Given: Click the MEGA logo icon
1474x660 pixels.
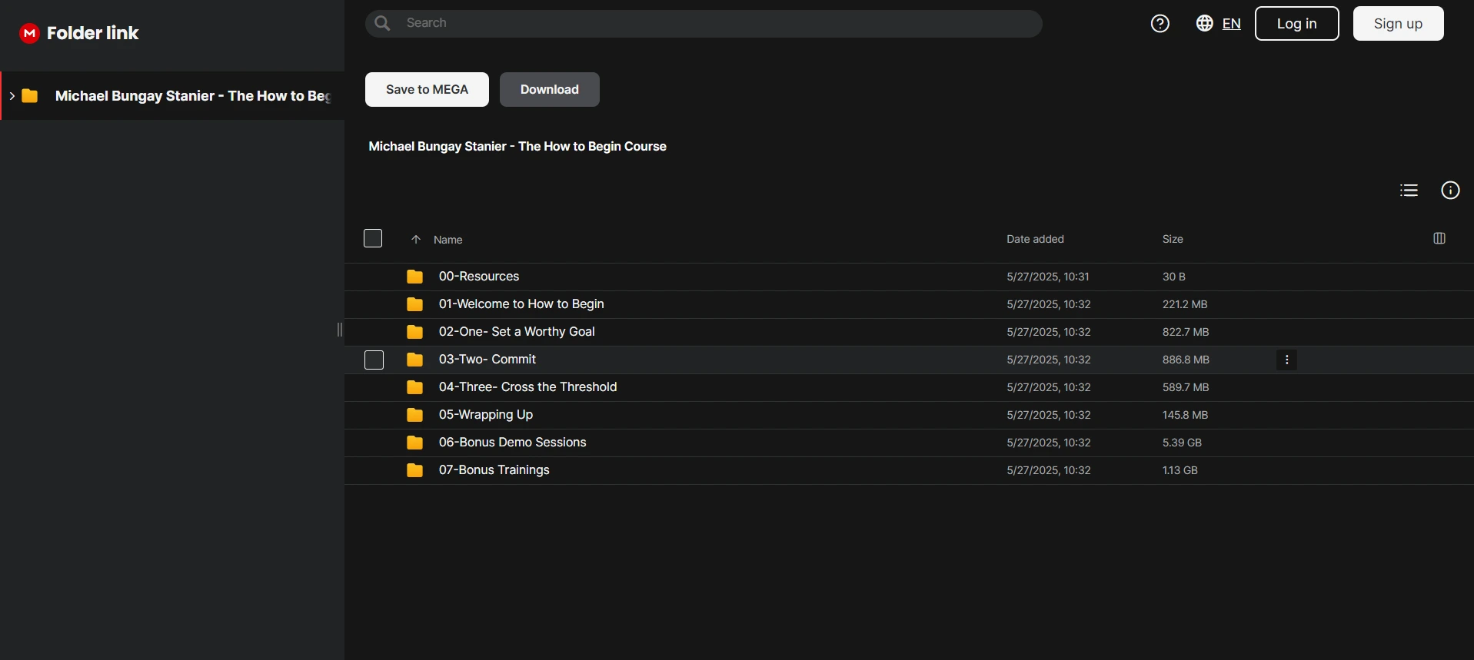Looking at the screenshot, I should [x=29, y=33].
